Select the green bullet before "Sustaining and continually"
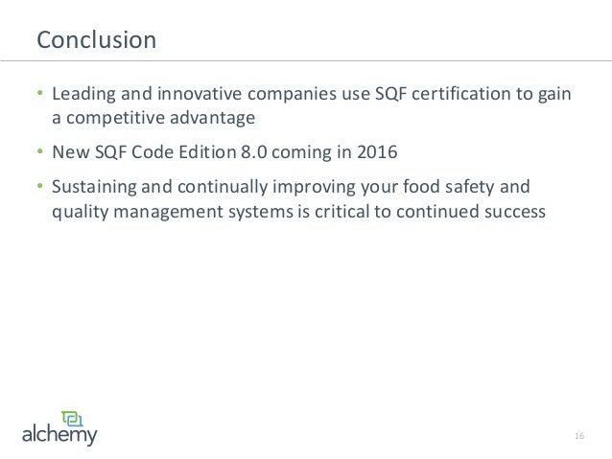Viewport: 612px width, 459px height. (39, 186)
